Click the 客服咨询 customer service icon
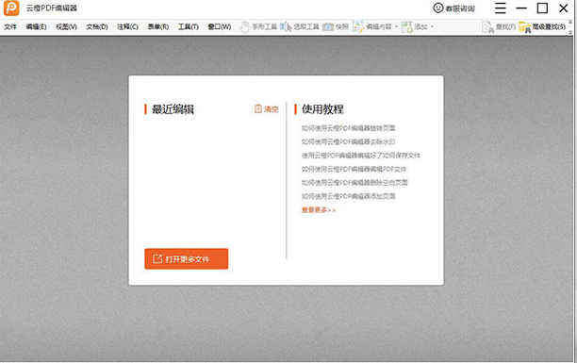This screenshot has height=363, width=577. pyautogui.click(x=453, y=8)
